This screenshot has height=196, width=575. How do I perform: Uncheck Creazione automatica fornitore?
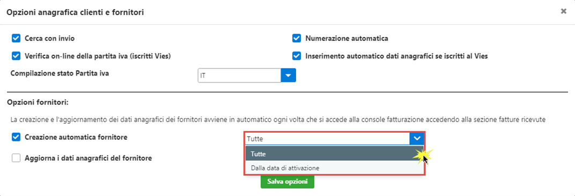[x=16, y=138]
